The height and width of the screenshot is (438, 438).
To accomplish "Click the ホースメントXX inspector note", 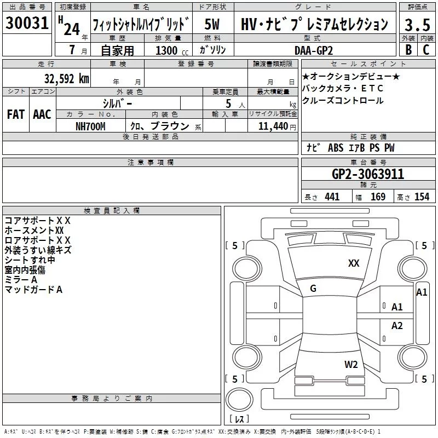I will 34,230.
